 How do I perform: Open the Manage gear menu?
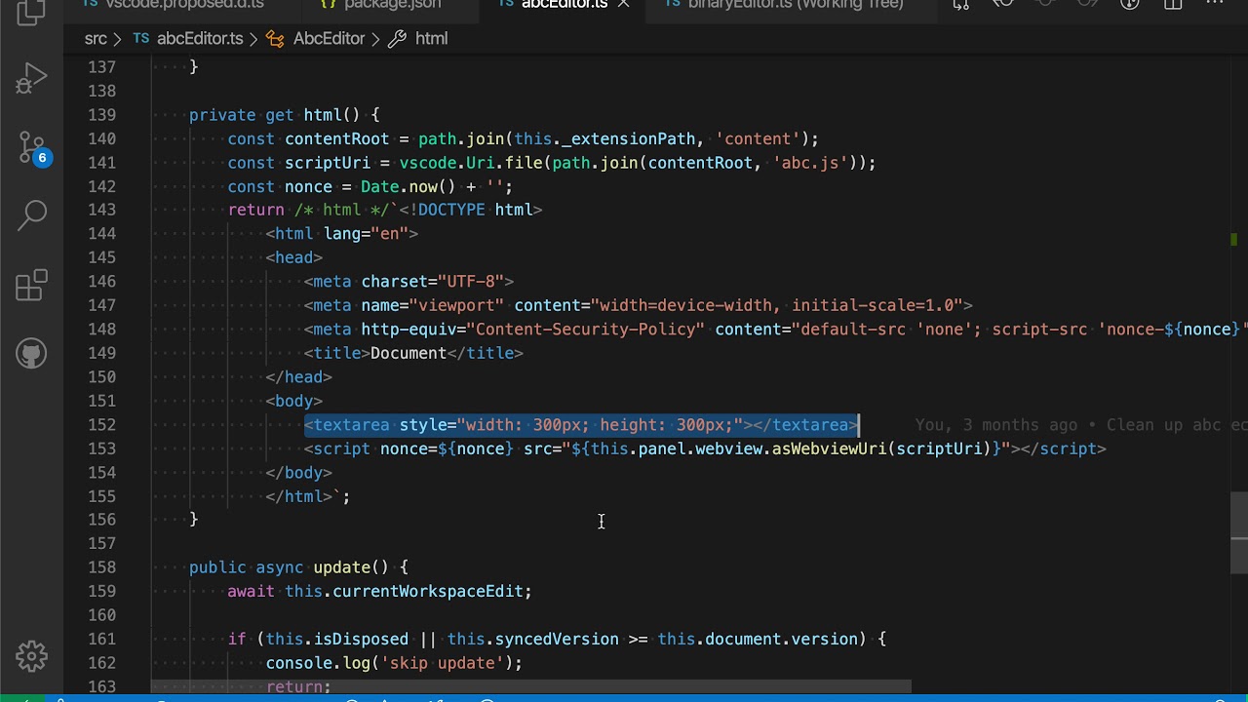coord(31,656)
